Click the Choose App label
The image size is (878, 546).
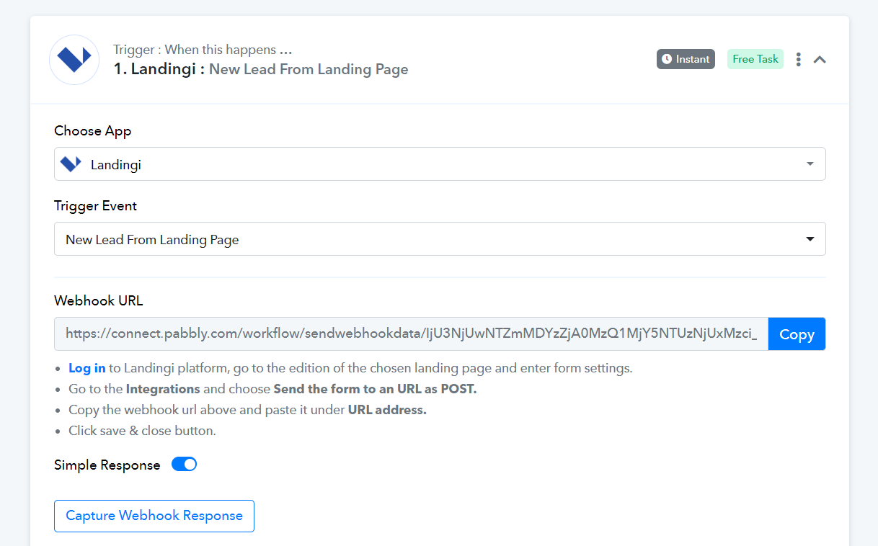click(93, 131)
